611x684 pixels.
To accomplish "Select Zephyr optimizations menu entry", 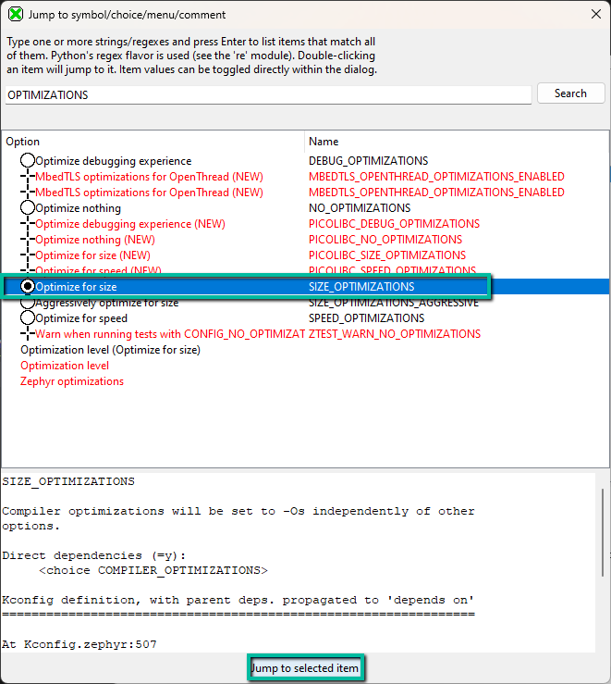I will (72, 381).
